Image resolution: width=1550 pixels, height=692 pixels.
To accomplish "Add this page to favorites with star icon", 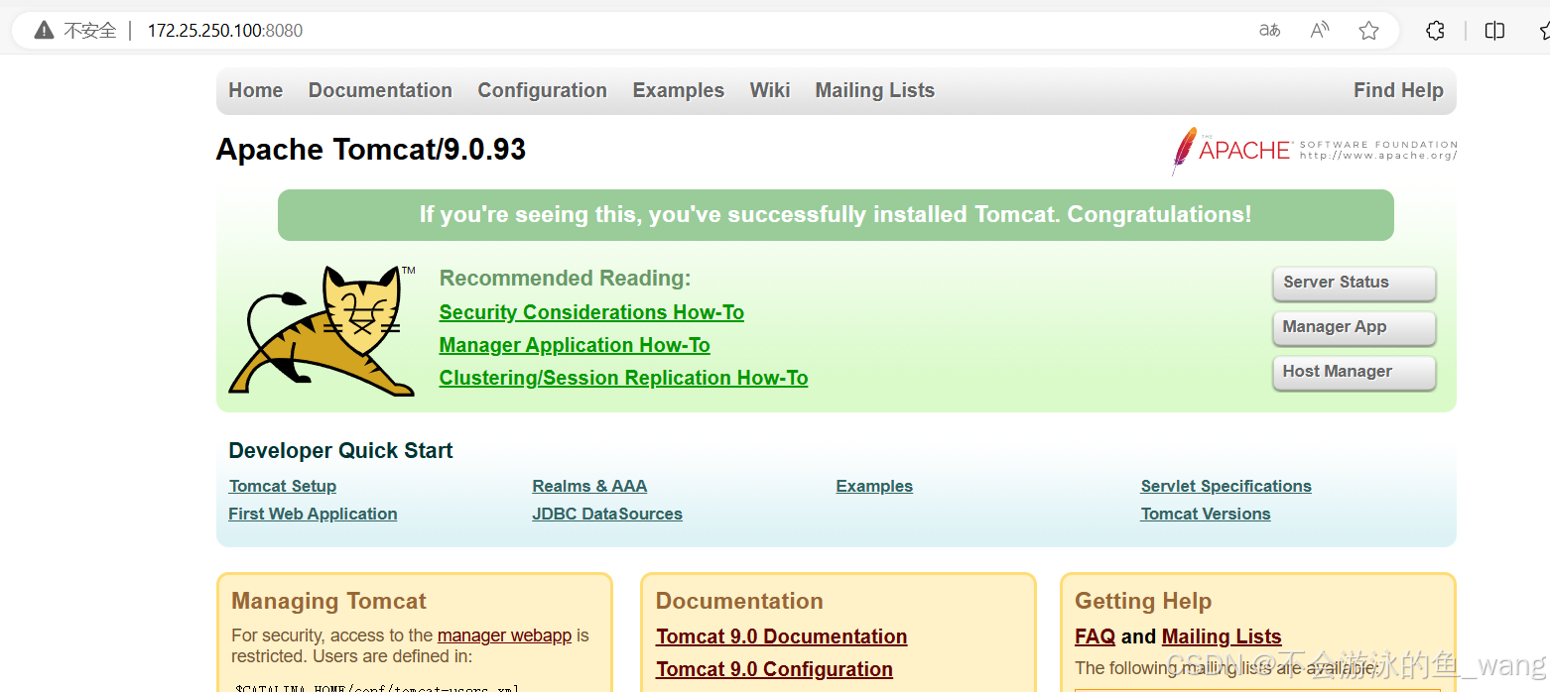I will [1369, 31].
